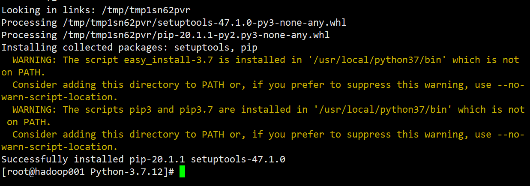Click the setuptools-47.1.0-py3-none-any.whl path
Screen dimensions: 530x186
click(205, 22)
